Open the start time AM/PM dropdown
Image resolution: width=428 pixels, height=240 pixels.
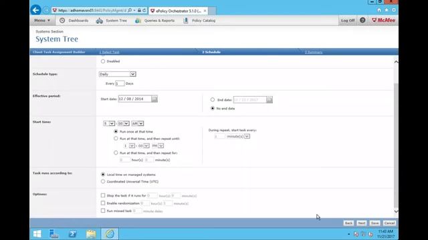click(x=137, y=123)
